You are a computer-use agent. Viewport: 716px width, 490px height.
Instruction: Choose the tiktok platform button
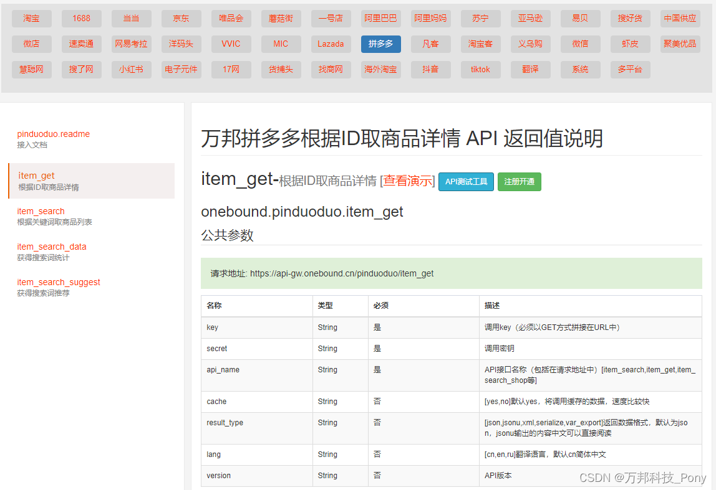[480, 69]
